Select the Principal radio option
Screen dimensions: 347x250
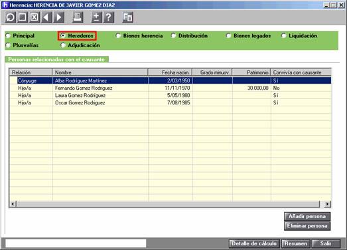pyautogui.click(x=20, y=35)
